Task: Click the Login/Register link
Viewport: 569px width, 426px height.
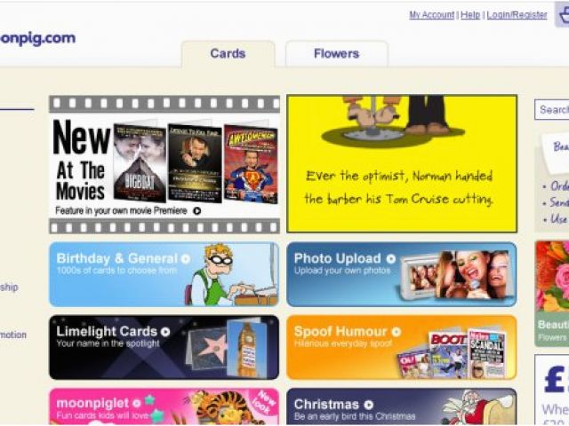Action: tap(517, 15)
